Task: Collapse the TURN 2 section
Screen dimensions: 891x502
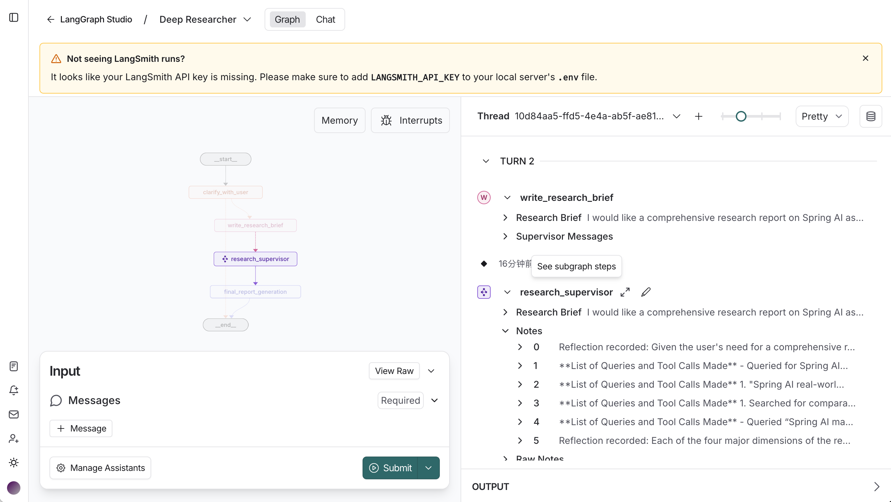Action: click(x=486, y=161)
